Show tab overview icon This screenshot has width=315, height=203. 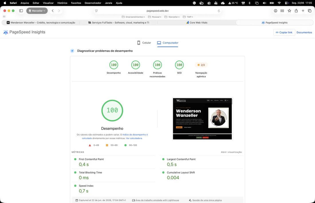coord(310,11)
